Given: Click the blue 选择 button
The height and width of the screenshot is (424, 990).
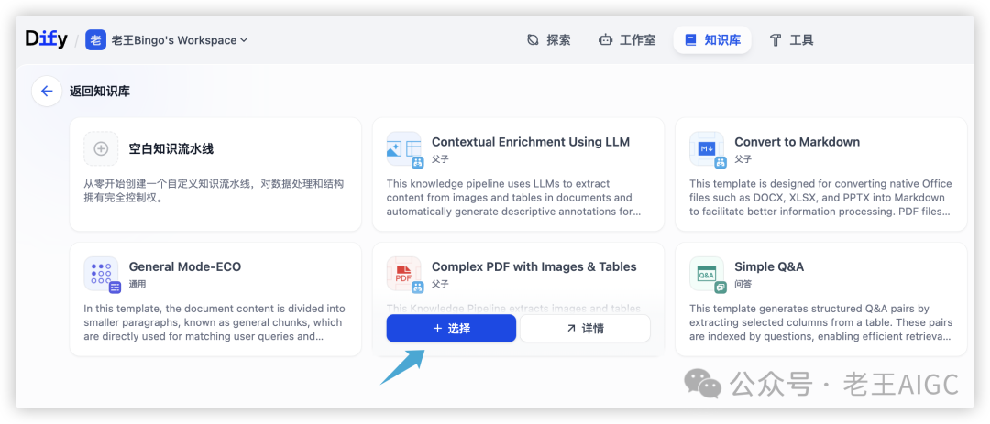Looking at the screenshot, I should (451, 328).
